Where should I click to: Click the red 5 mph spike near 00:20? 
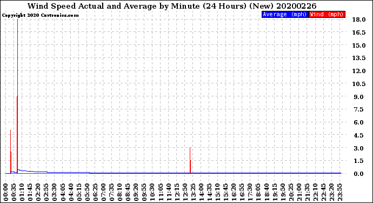11,152
